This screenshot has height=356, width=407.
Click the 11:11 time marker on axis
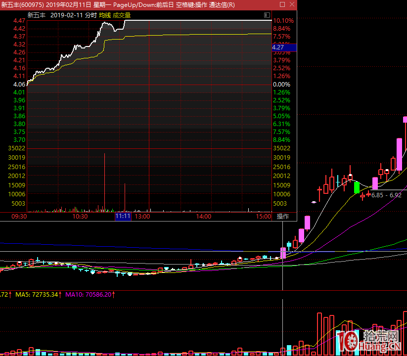tap(123, 216)
